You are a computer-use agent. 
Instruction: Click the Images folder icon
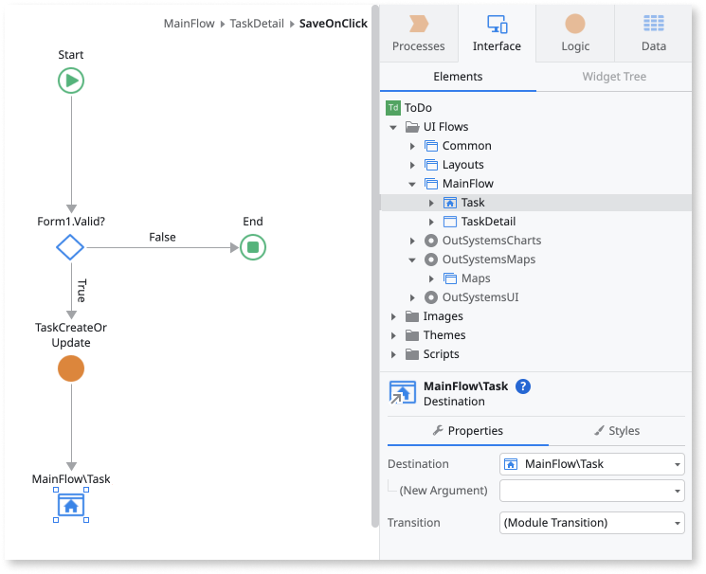point(412,316)
